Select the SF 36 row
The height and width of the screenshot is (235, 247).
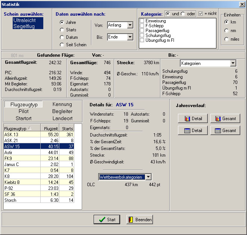(39, 194)
